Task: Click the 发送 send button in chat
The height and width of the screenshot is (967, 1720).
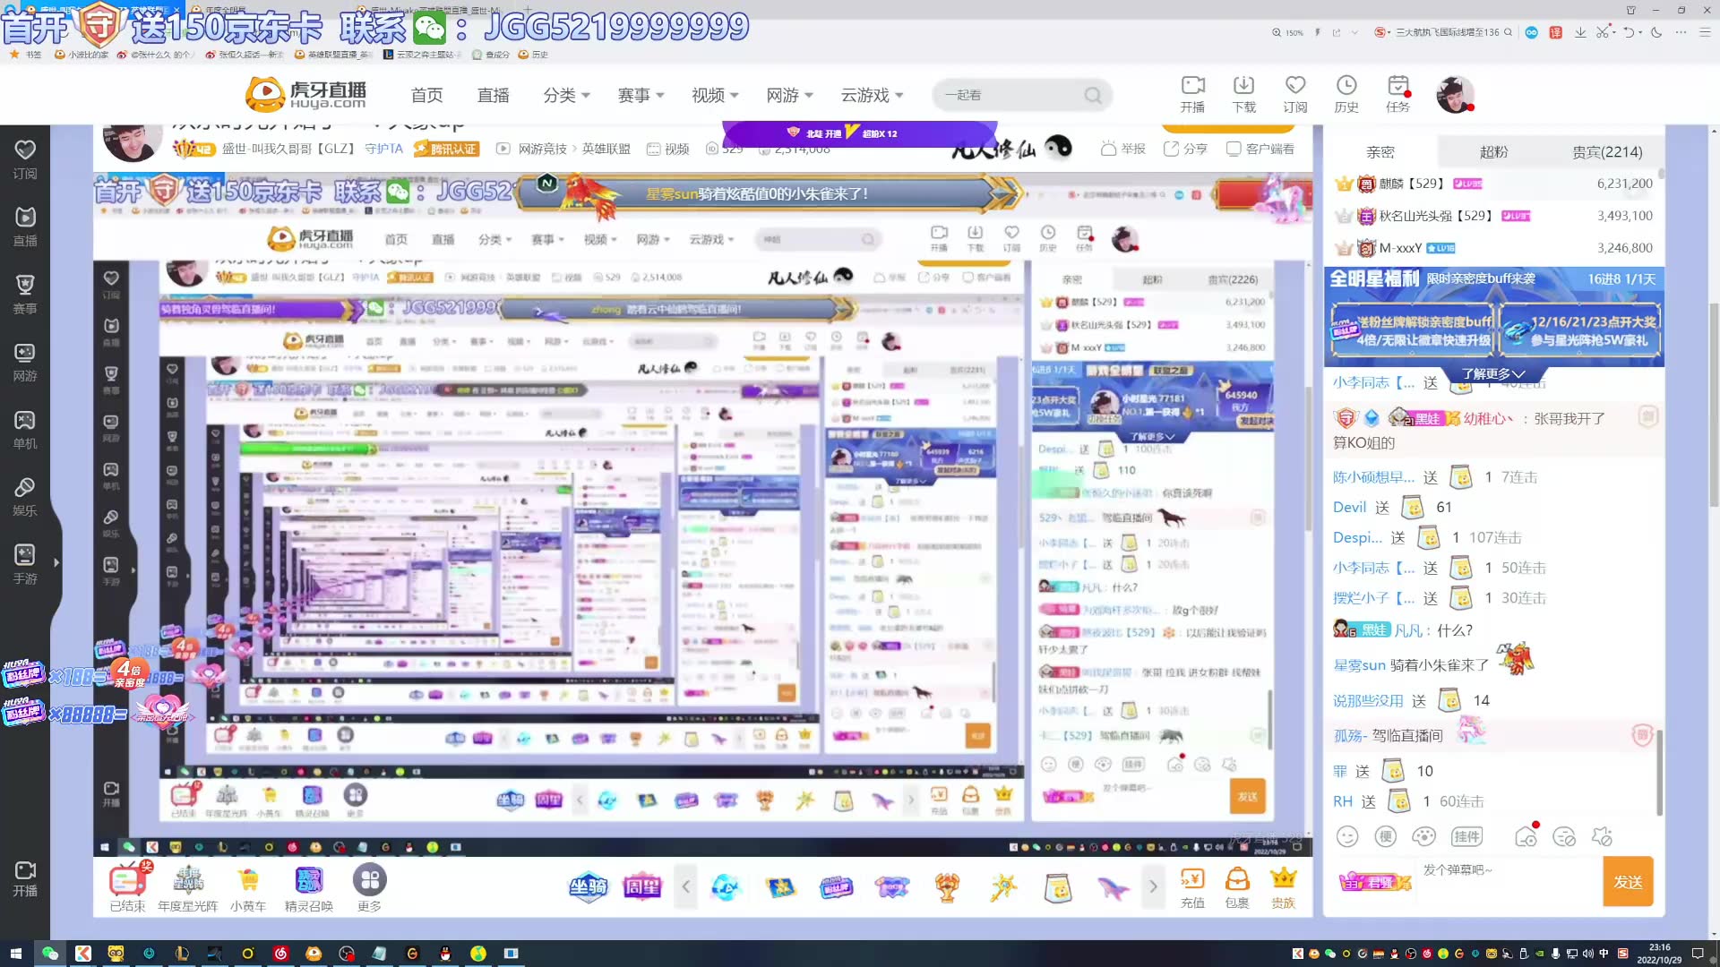Action: coord(1628,882)
